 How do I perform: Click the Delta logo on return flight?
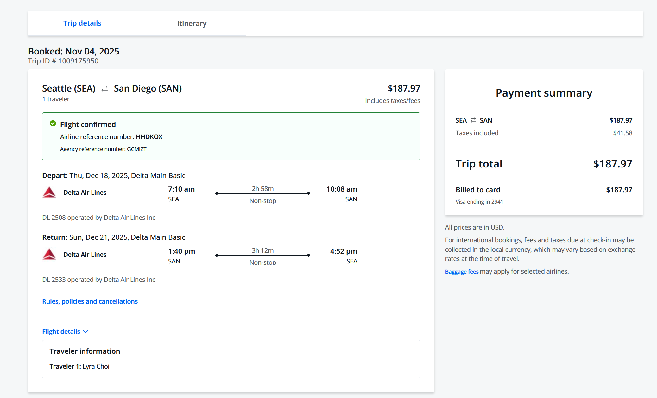point(49,254)
